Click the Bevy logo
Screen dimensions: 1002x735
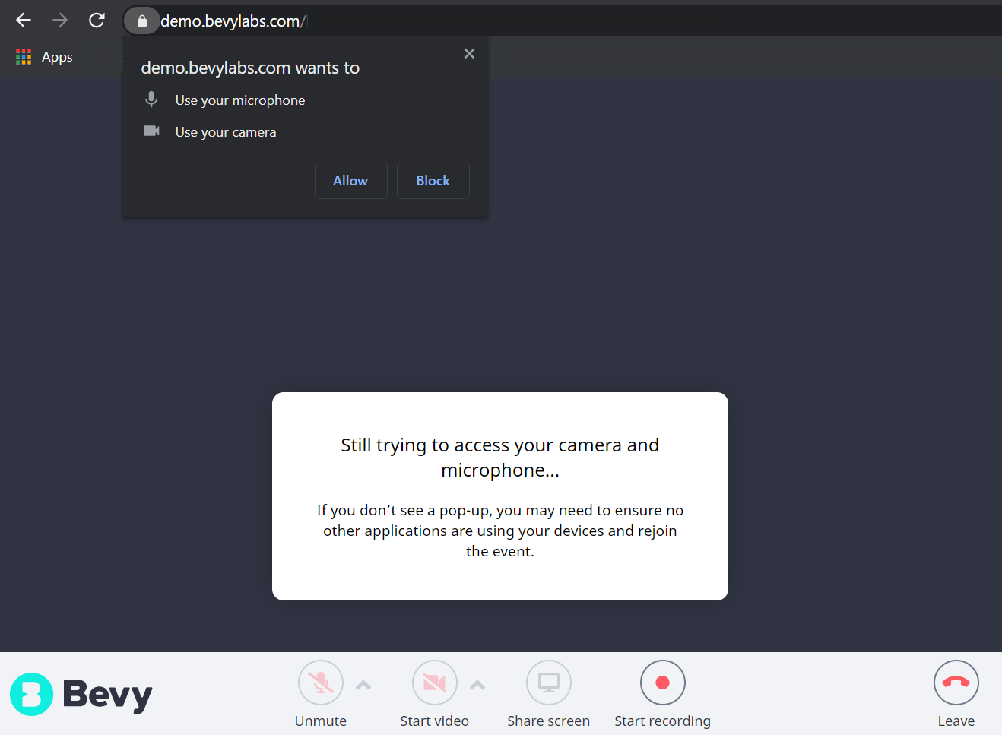(x=81, y=694)
